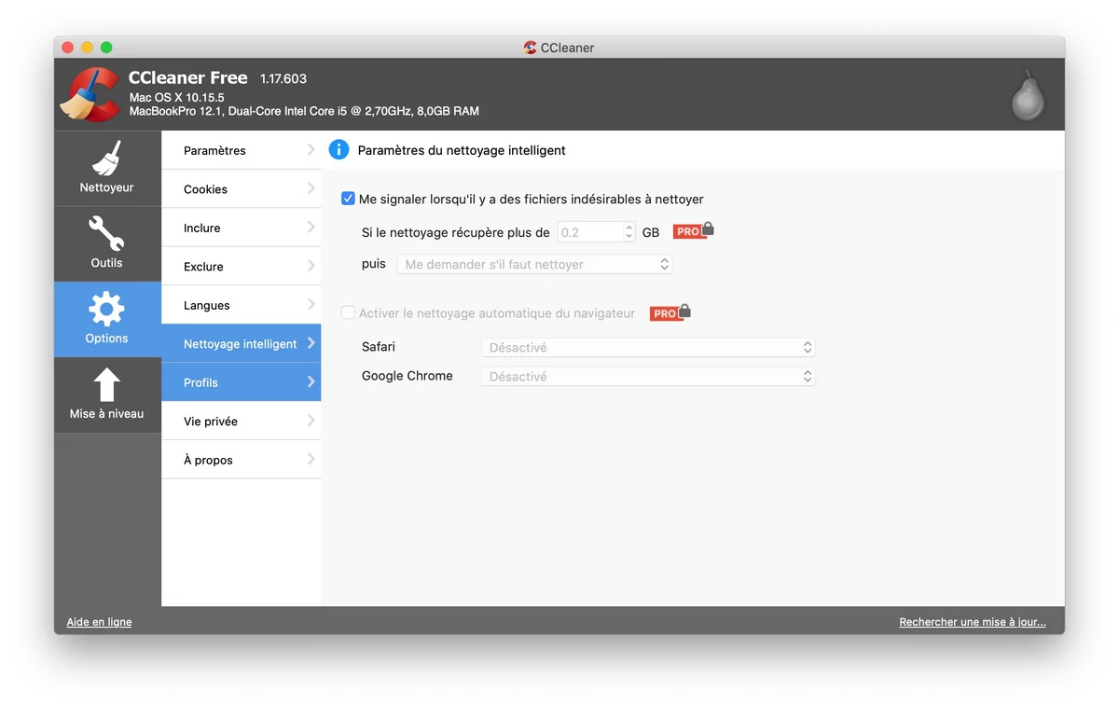Open the Profils menu item

242,382
